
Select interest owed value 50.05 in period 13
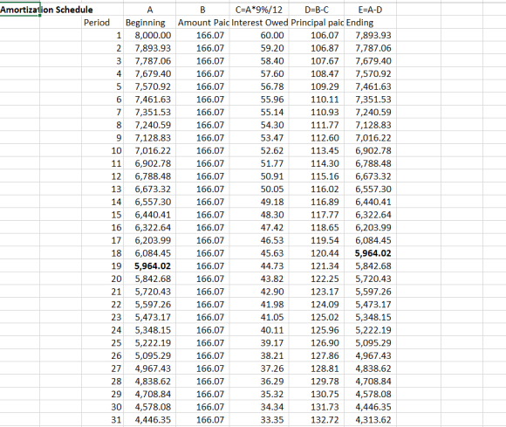[259, 189]
